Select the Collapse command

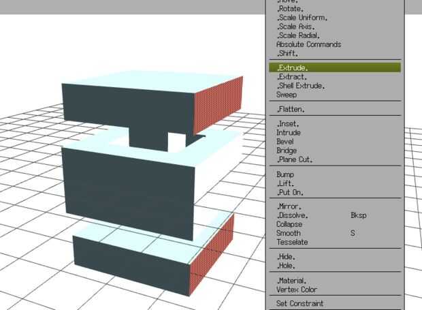click(x=335, y=224)
